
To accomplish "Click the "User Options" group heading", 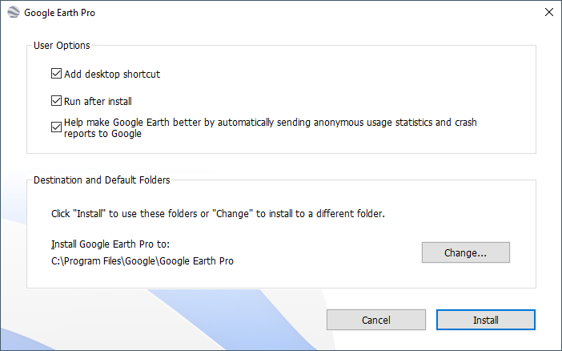I will point(62,46).
